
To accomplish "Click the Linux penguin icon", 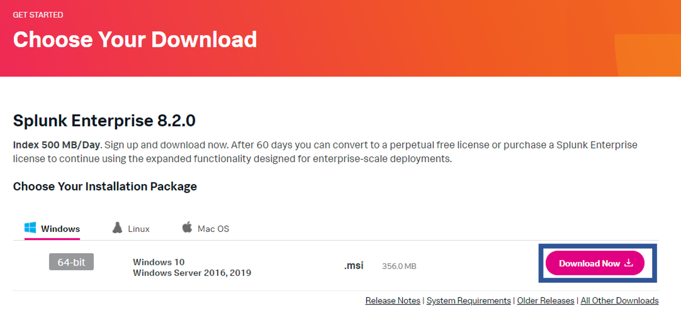I will [x=117, y=228].
